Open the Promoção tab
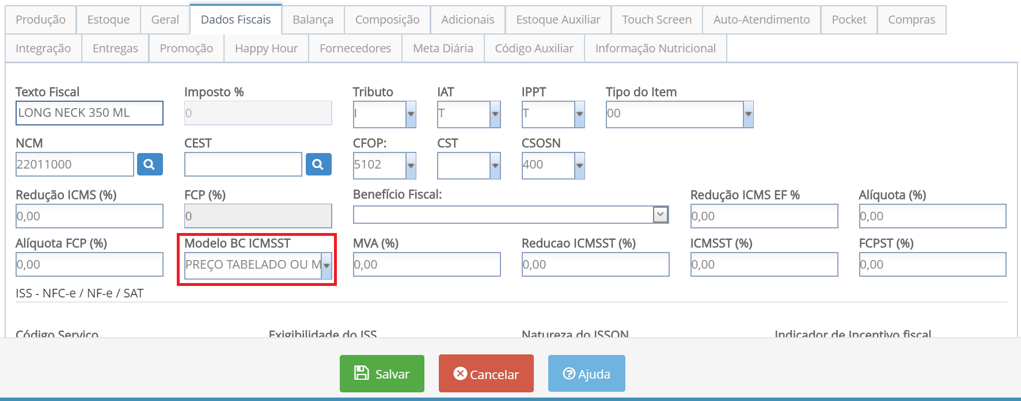This screenshot has height=401, width=1021. [187, 48]
